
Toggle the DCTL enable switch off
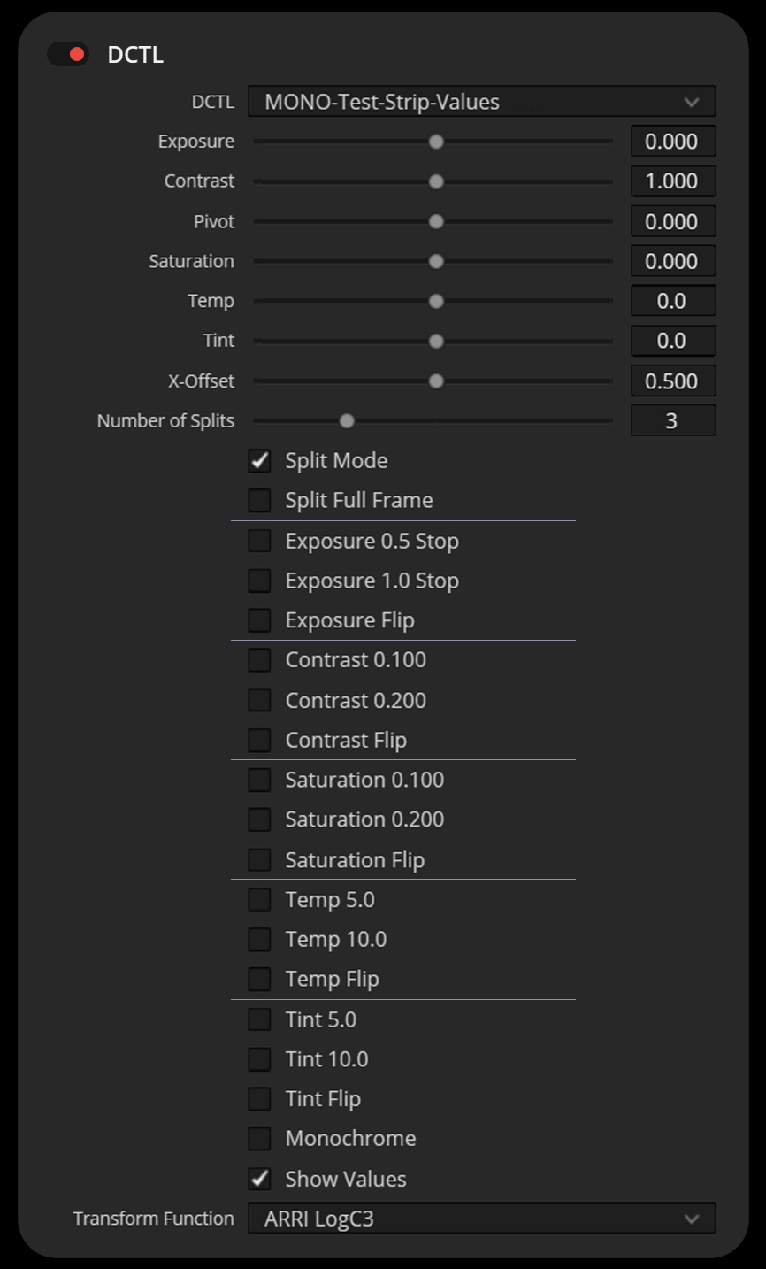tap(68, 55)
